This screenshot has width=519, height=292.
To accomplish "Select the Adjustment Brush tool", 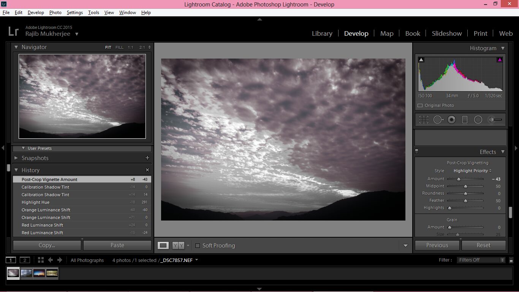I will point(495,120).
